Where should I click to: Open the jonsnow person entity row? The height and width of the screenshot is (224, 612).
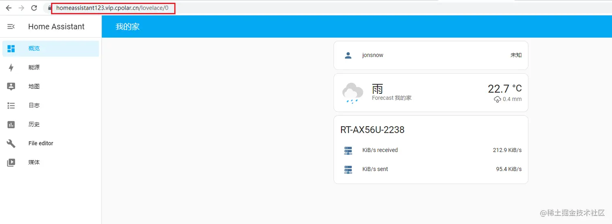(431, 55)
